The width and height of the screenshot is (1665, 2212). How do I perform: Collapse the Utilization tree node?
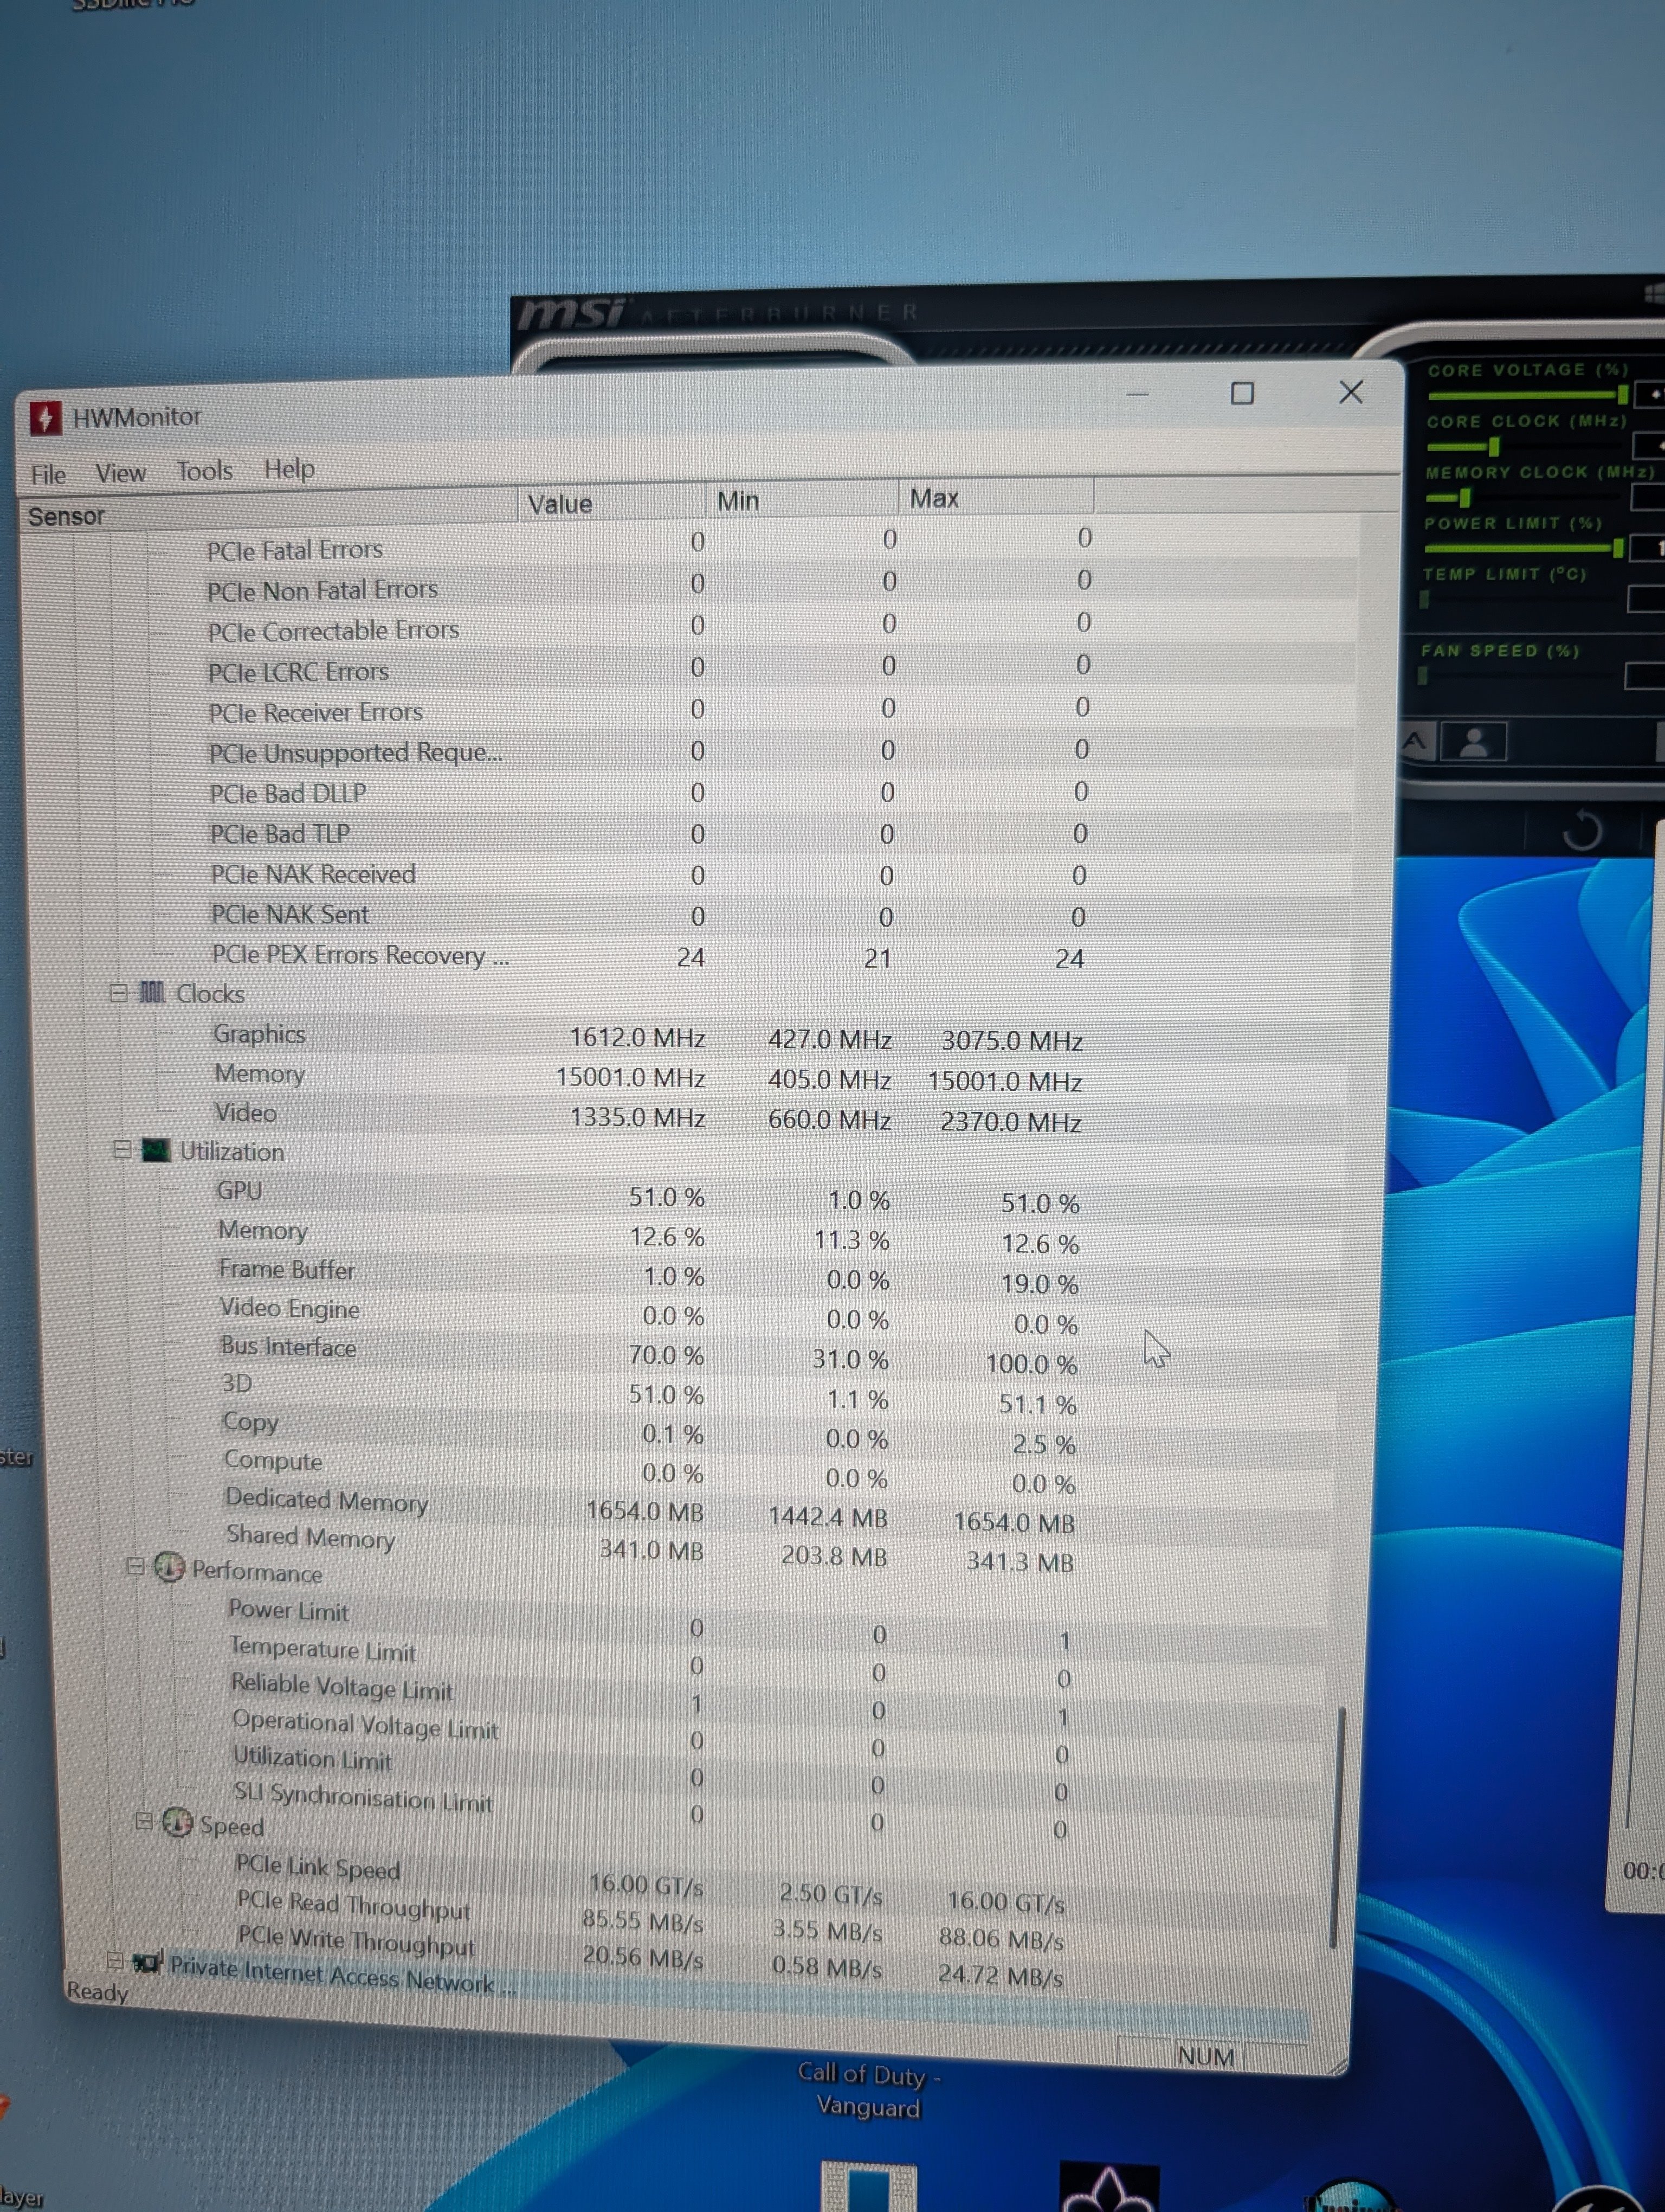[123, 1150]
